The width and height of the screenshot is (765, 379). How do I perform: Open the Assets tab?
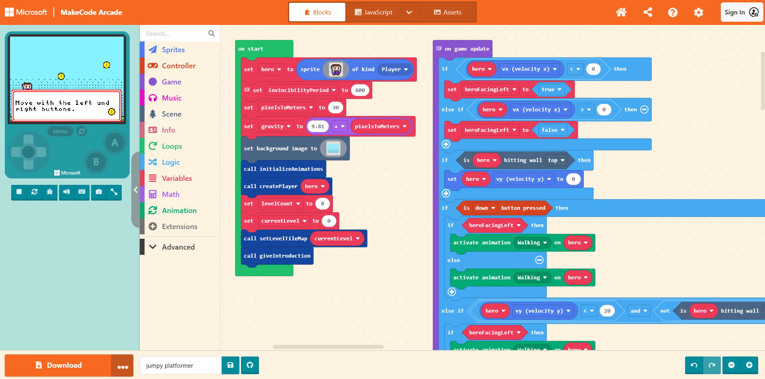point(447,12)
